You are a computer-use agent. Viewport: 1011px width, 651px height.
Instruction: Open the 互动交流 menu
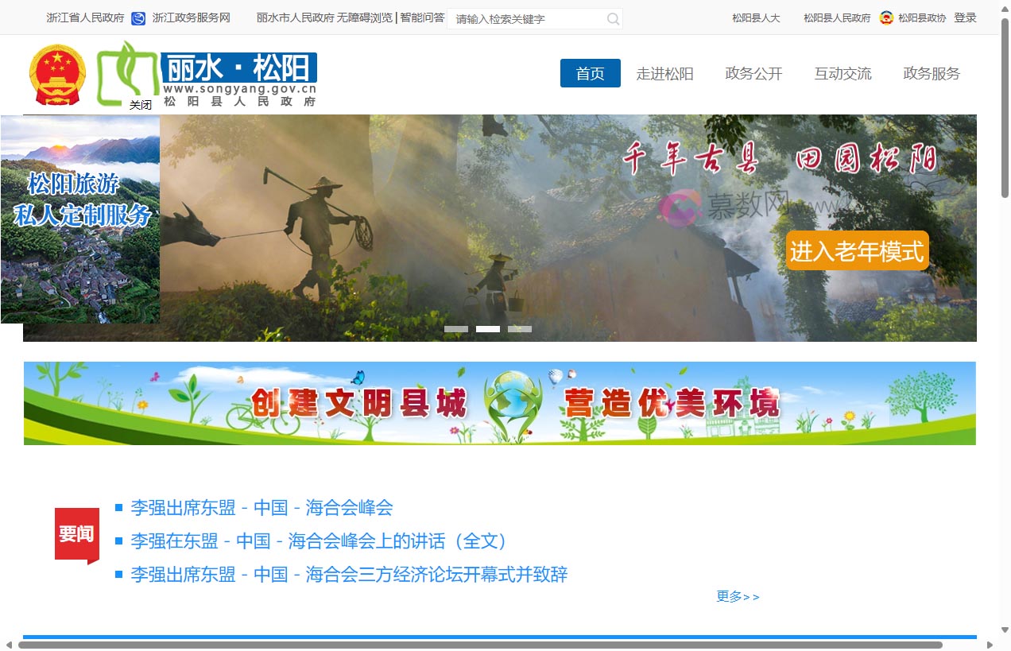[x=842, y=73]
